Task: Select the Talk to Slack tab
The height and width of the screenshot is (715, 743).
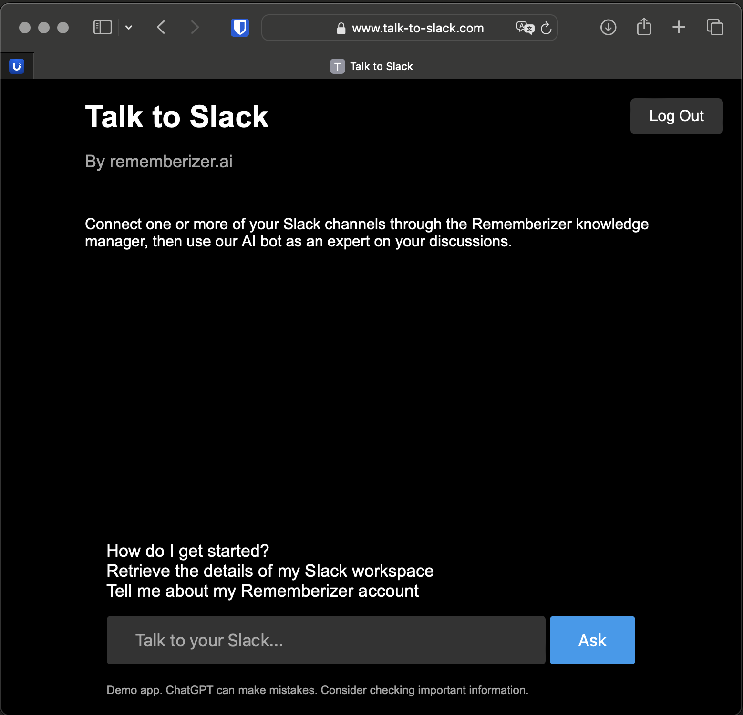Action: (x=371, y=66)
